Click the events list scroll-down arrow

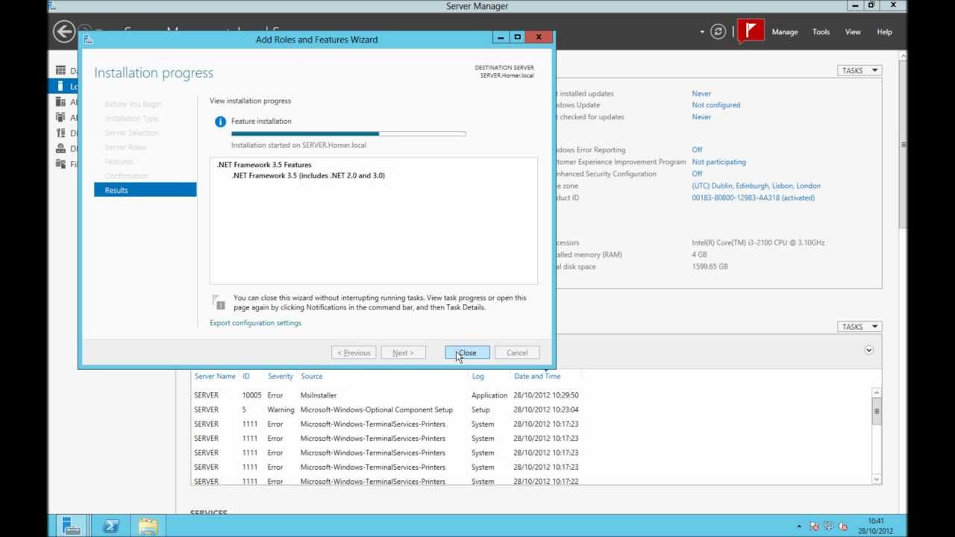click(x=877, y=480)
